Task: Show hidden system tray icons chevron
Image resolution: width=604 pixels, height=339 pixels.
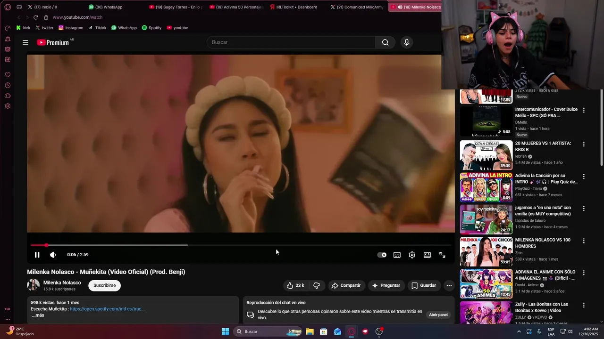Action: (519, 331)
